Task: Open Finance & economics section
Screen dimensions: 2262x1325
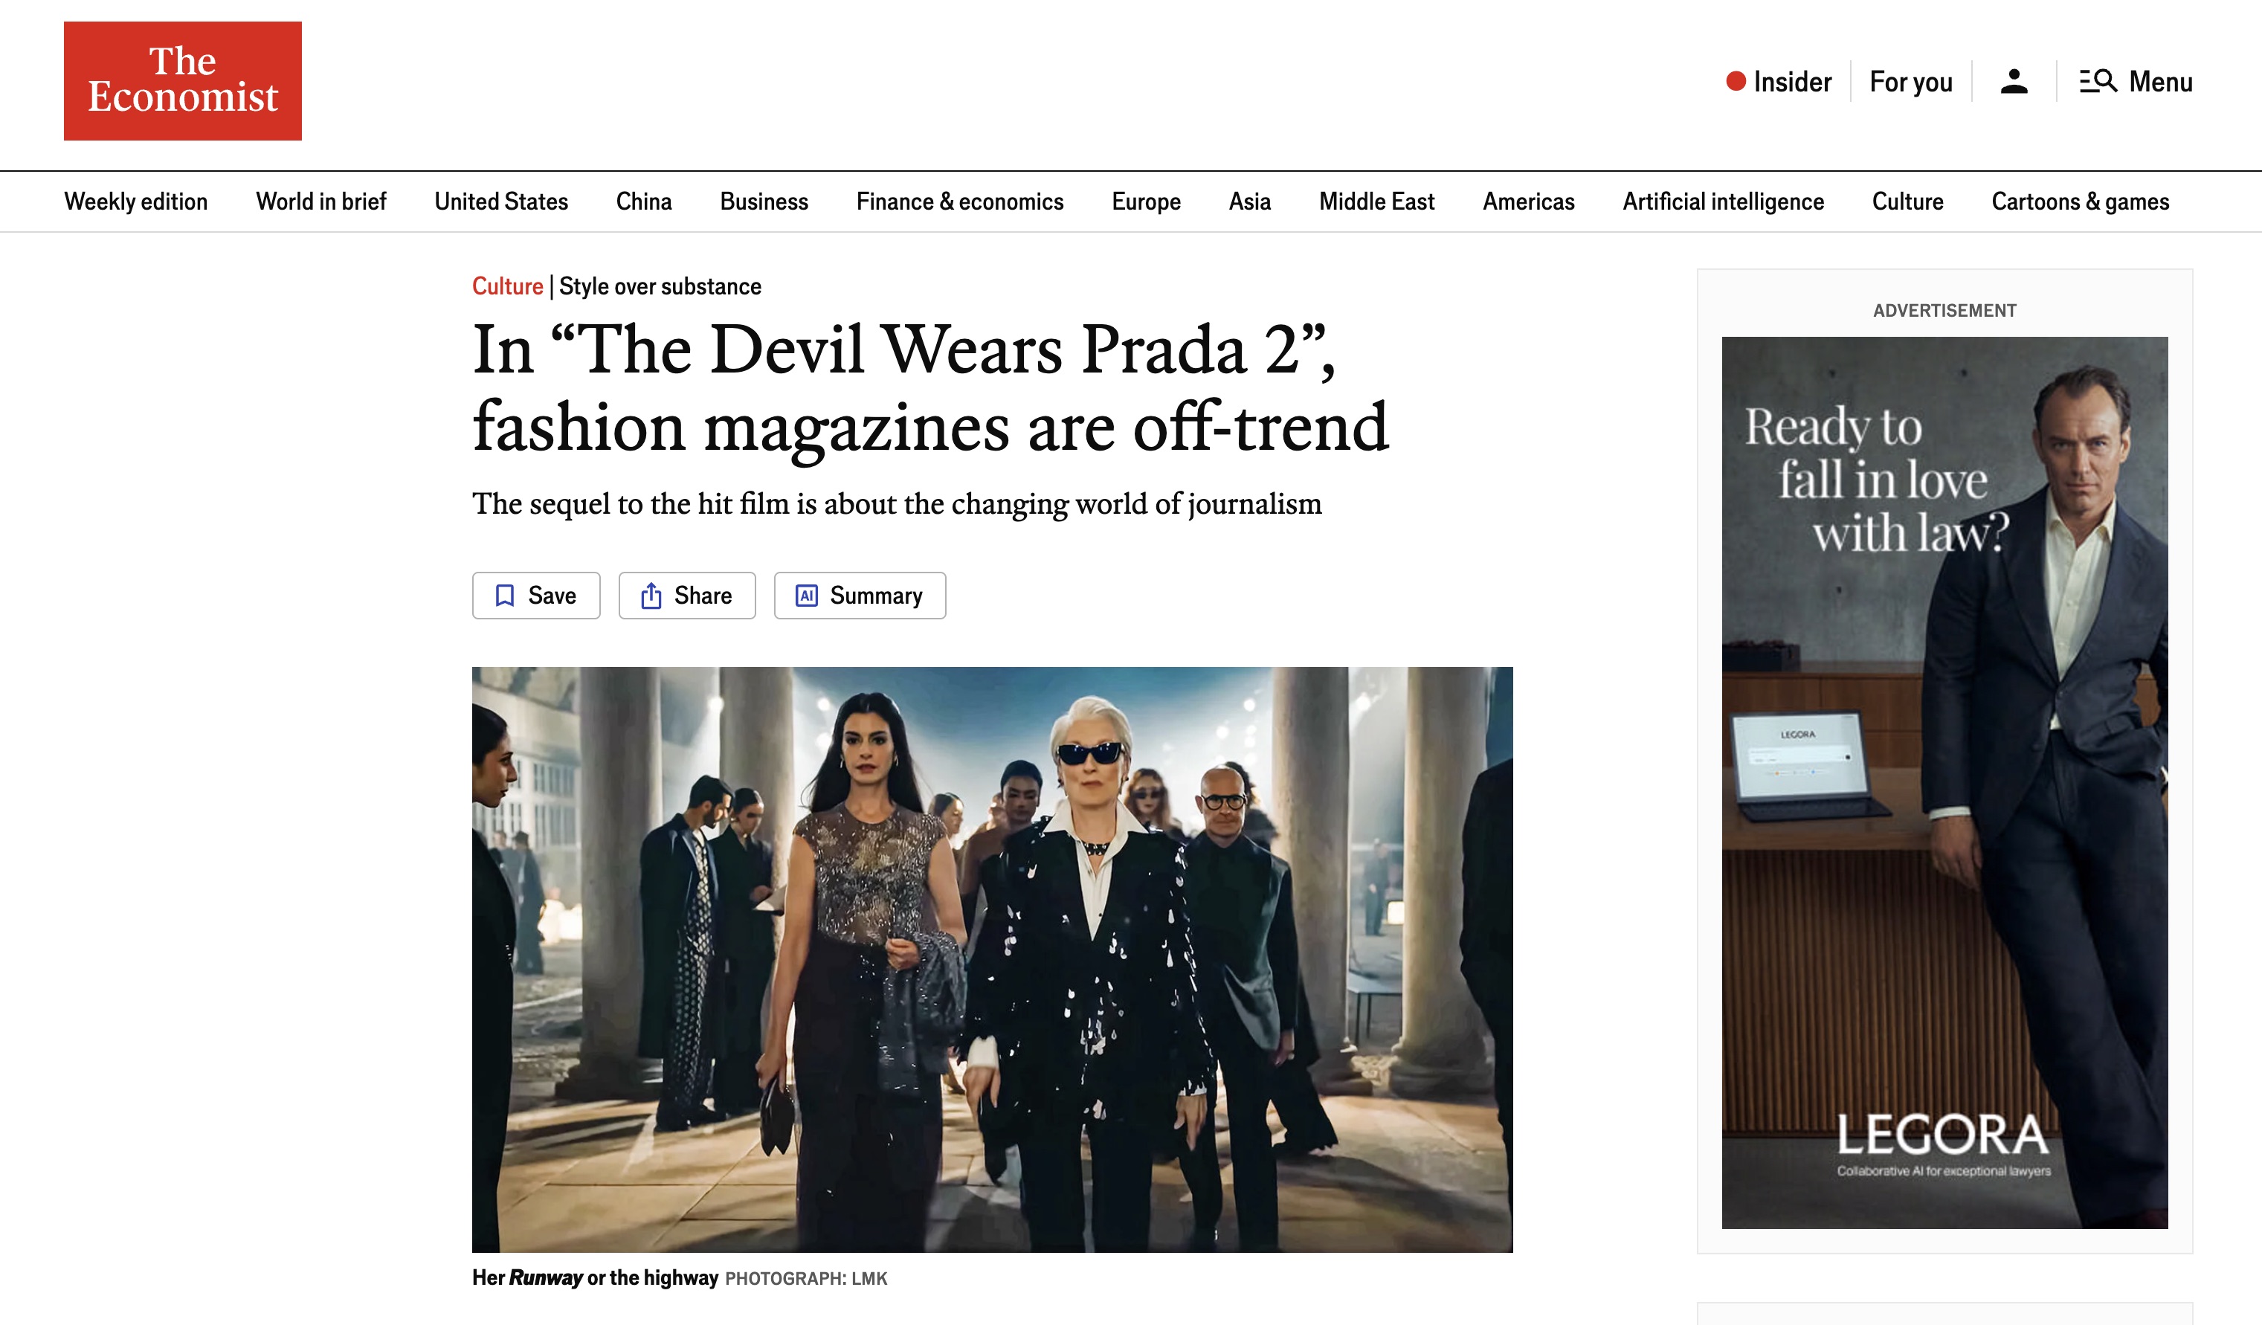Action: click(x=959, y=202)
